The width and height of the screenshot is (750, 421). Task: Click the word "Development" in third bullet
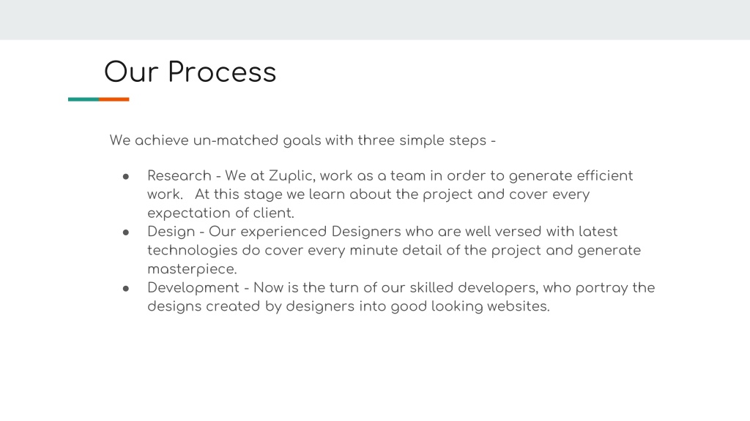[193, 288]
